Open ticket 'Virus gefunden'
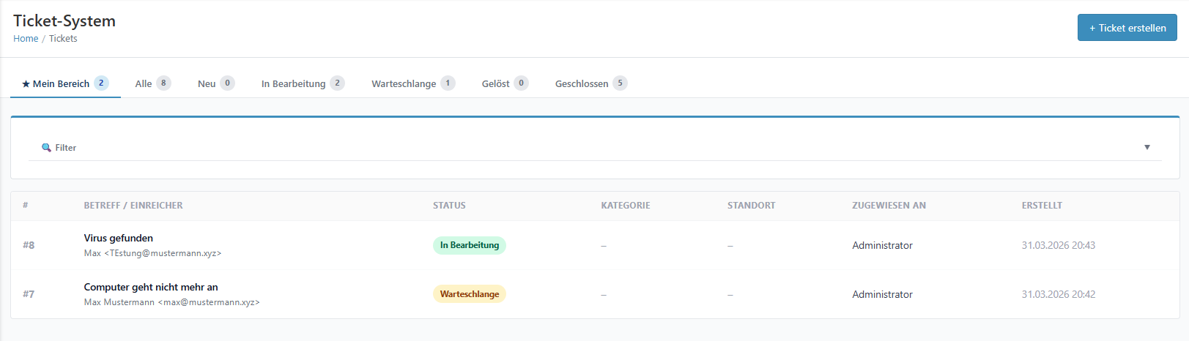The image size is (1189, 341). [119, 238]
